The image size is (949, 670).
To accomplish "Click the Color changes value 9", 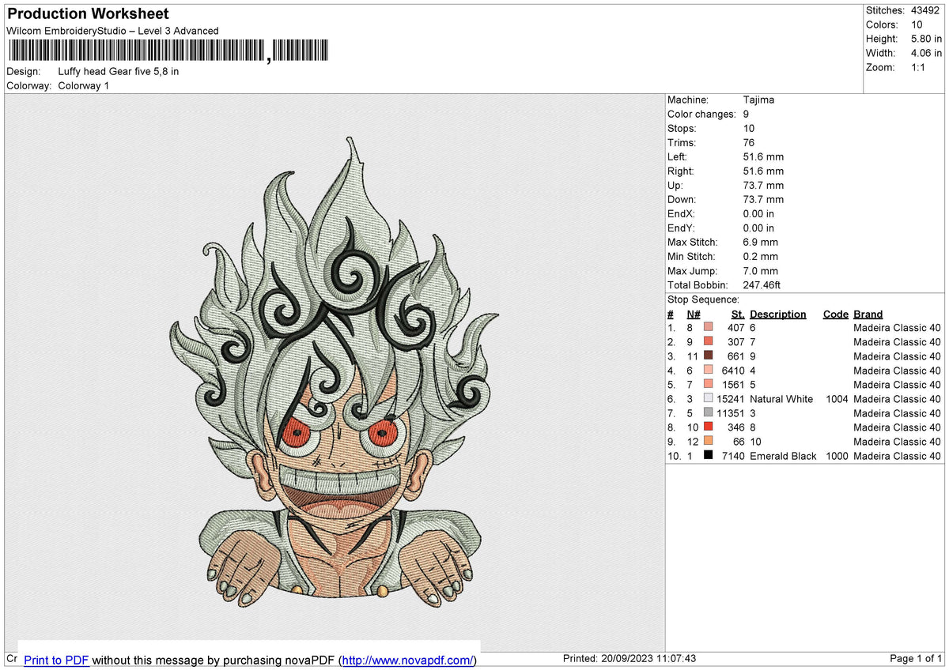I will (746, 114).
